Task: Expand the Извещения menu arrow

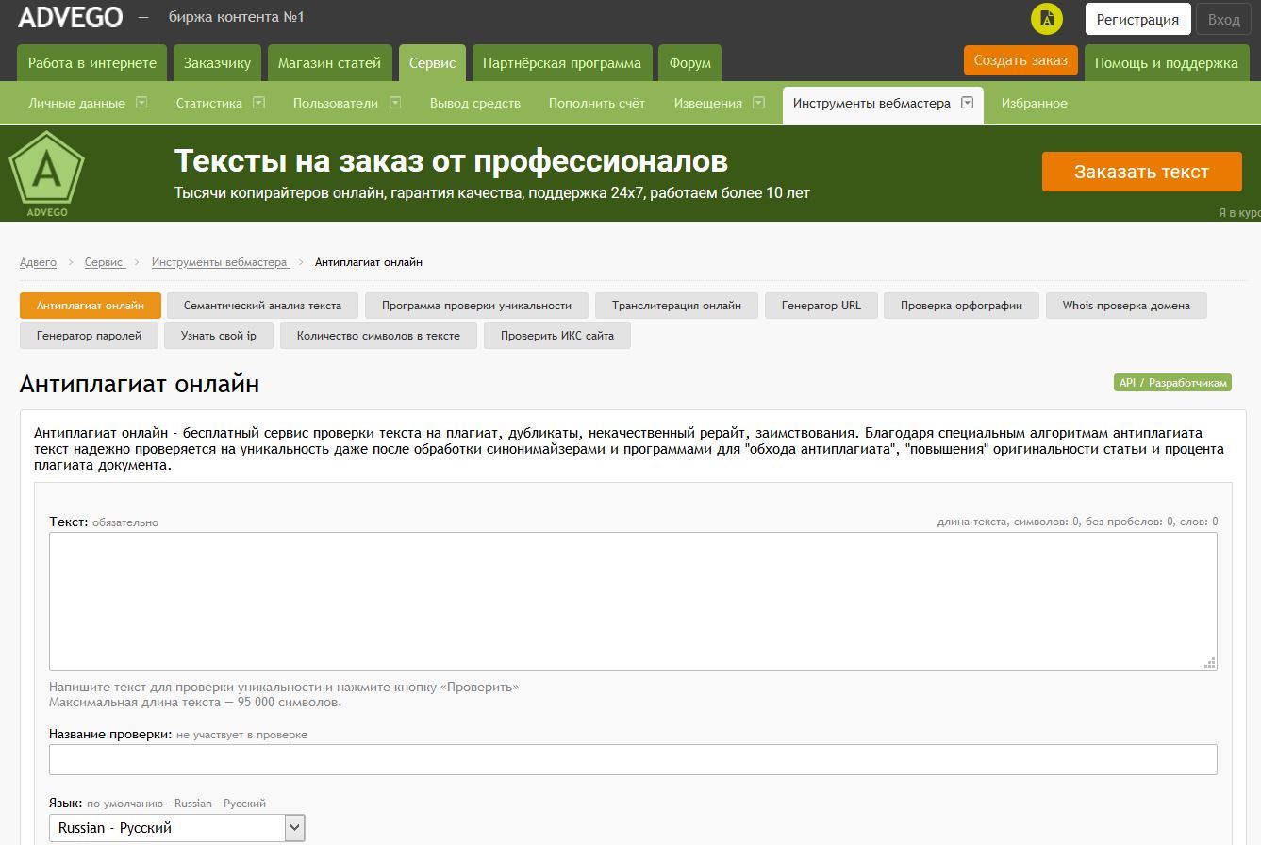Action: click(x=759, y=103)
